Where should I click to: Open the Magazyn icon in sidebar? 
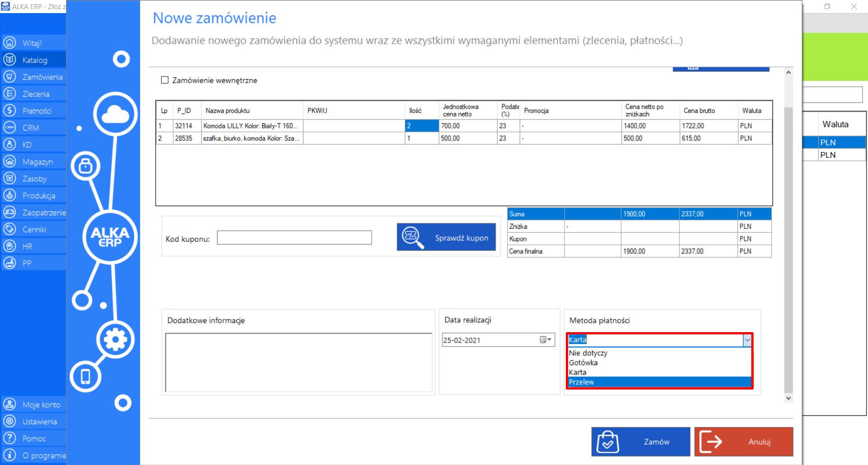(x=9, y=161)
